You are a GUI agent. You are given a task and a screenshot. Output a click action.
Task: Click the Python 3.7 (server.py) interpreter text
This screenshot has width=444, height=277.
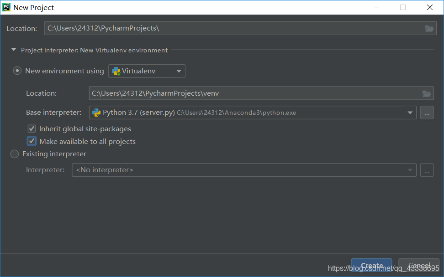coord(139,113)
